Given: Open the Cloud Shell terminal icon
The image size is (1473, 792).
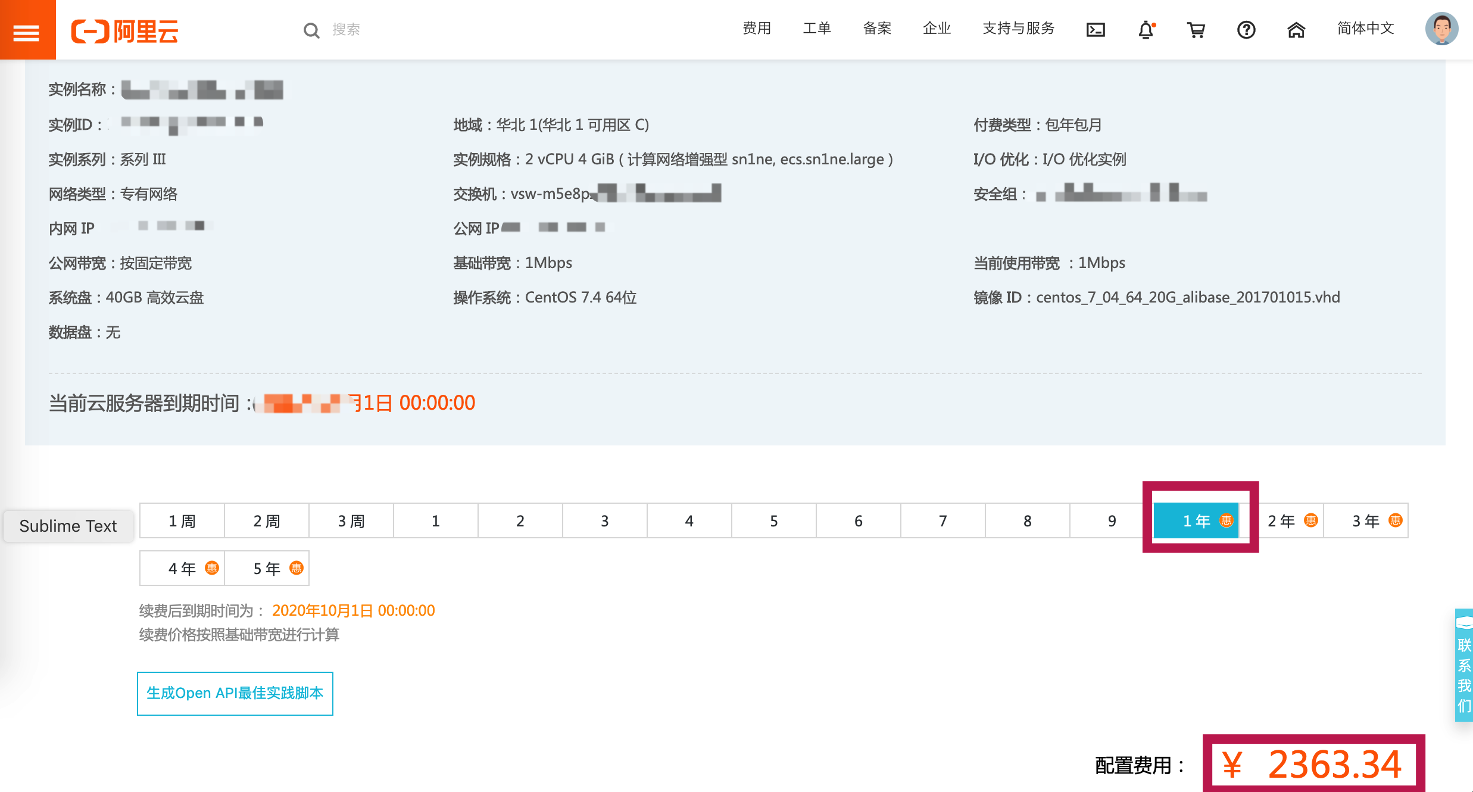Looking at the screenshot, I should coord(1096,30).
